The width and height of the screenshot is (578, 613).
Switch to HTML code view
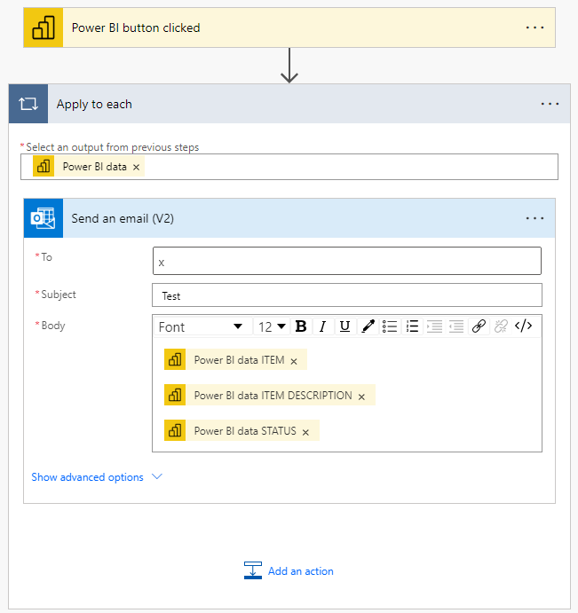(523, 326)
